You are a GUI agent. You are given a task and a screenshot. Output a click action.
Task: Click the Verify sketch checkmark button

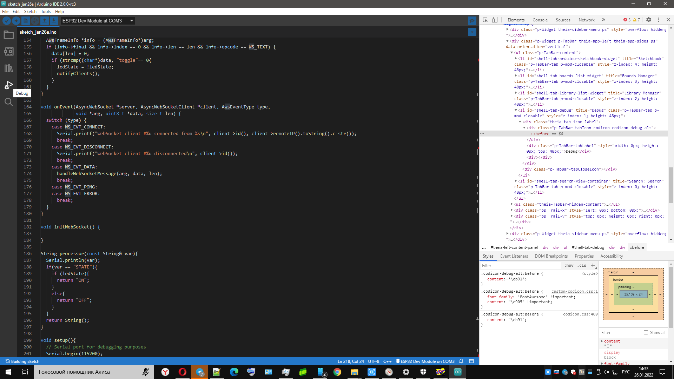click(x=6, y=21)
